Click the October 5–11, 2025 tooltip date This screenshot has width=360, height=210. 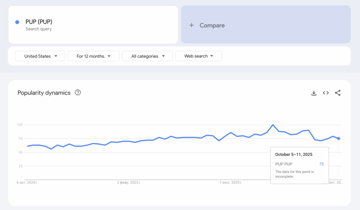pyautogui.click(x=294, y=154)
